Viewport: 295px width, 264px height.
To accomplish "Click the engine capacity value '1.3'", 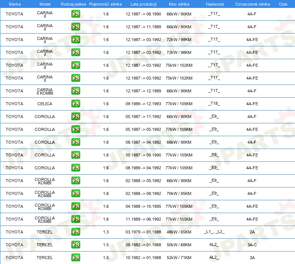I will tap(106, 232).
